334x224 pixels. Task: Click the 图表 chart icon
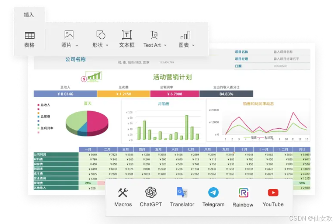tap(185, 35)
